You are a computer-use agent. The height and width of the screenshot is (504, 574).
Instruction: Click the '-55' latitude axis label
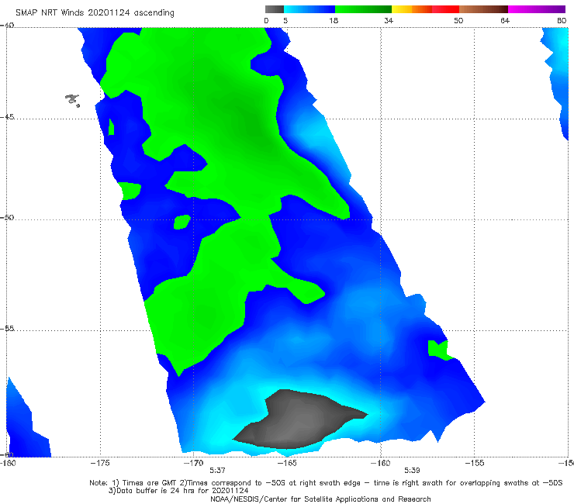click(x=7, y=328)
